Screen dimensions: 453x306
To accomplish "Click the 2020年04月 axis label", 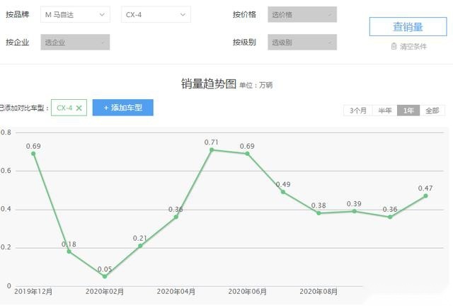I will click(176, 292).
